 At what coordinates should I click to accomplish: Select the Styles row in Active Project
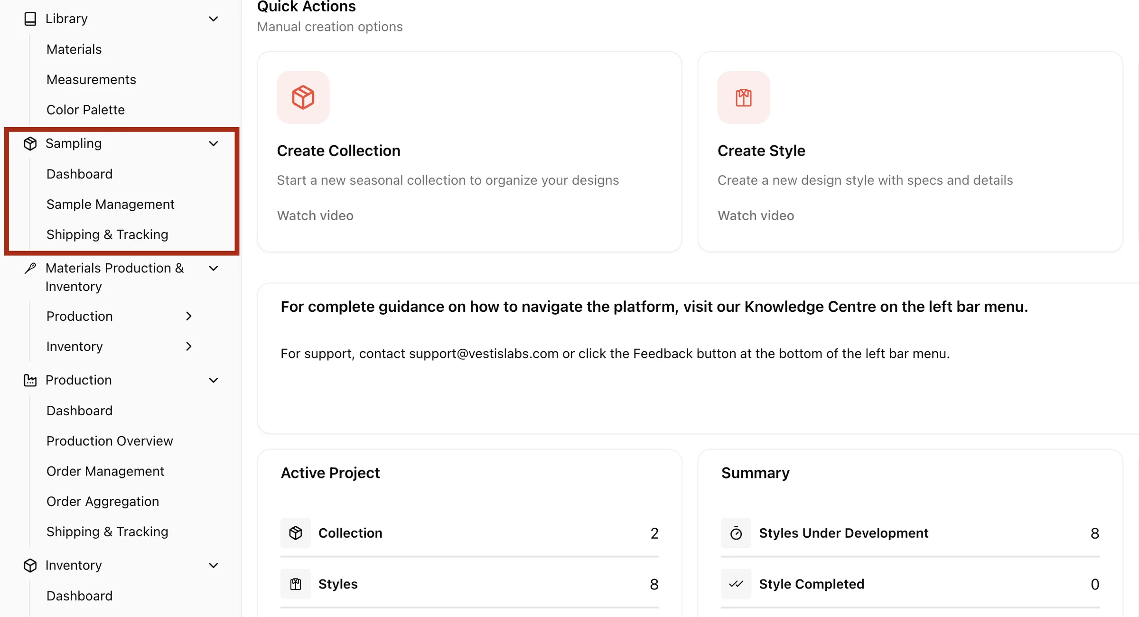469,584
